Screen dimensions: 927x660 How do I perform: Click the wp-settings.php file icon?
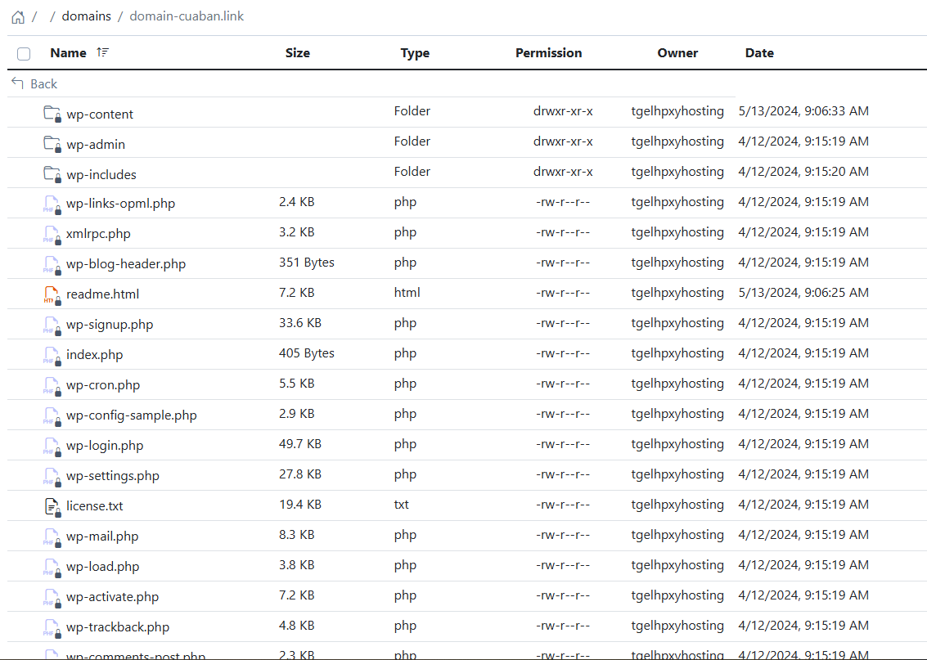[52, 476]
